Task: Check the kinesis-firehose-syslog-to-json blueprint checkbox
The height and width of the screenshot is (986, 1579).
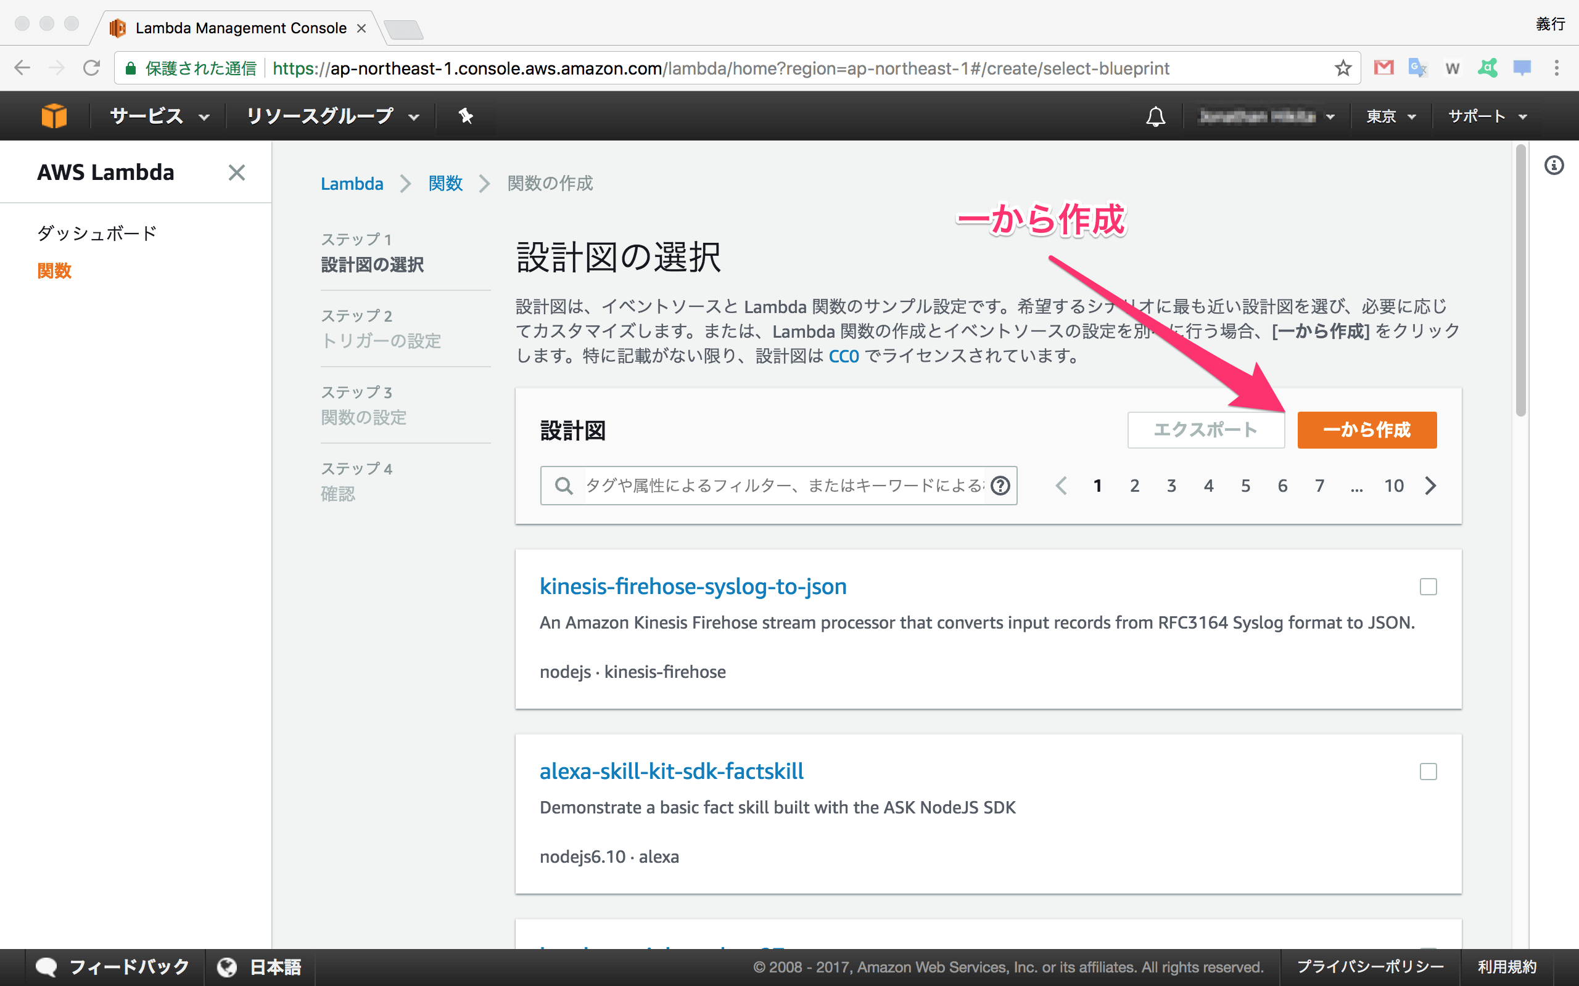Action: (1429, 587)
